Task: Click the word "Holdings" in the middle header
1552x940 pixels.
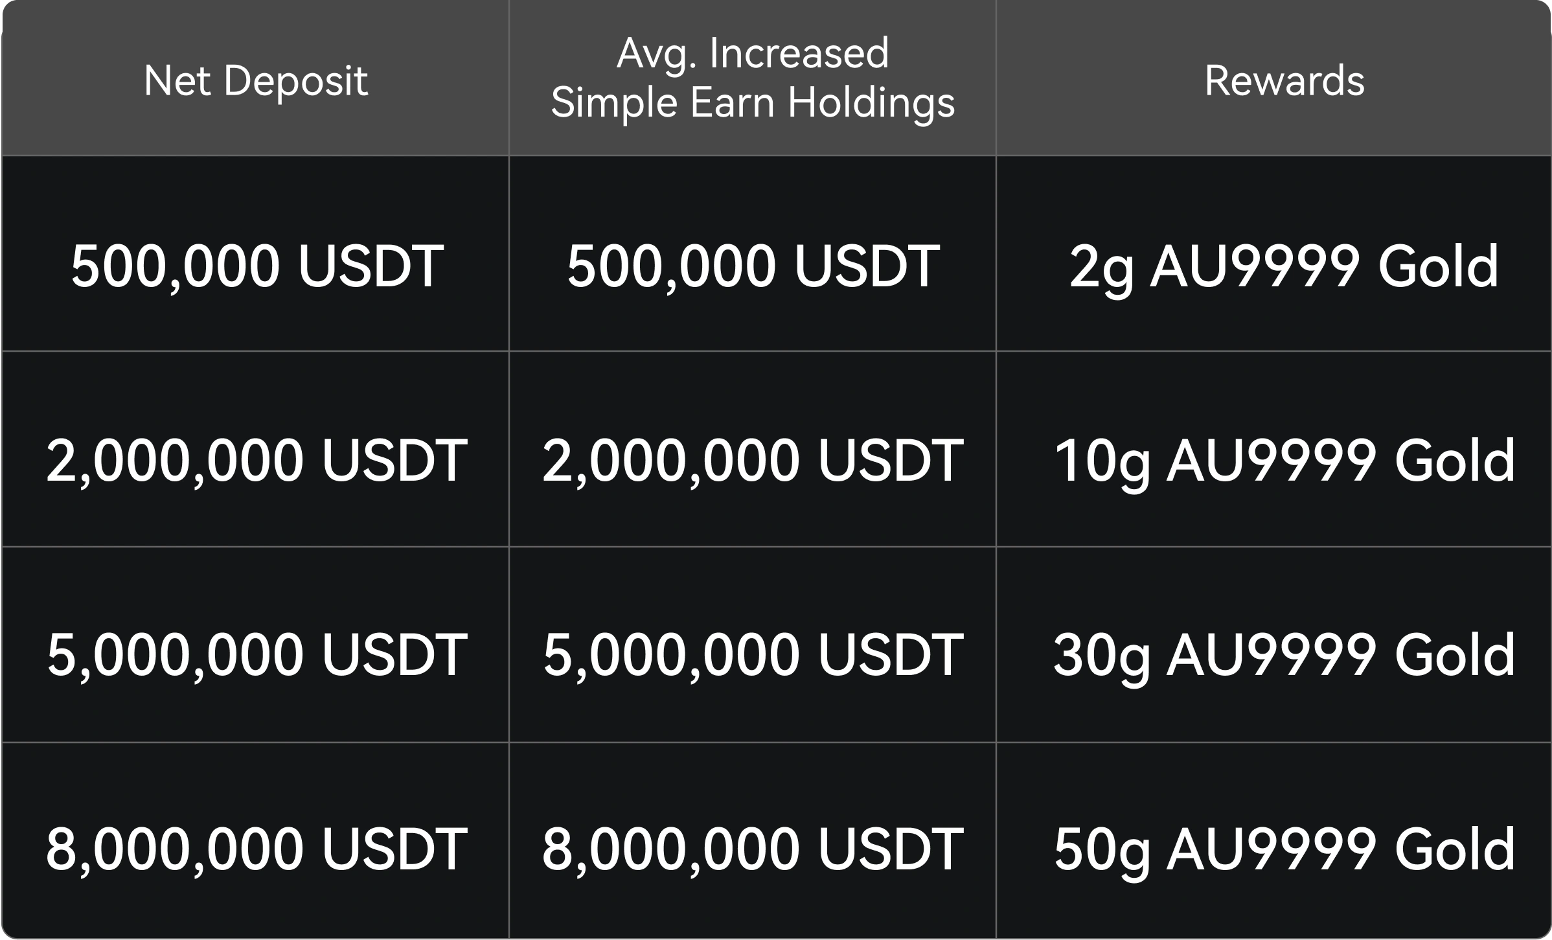Action: [x=871, y=103]
